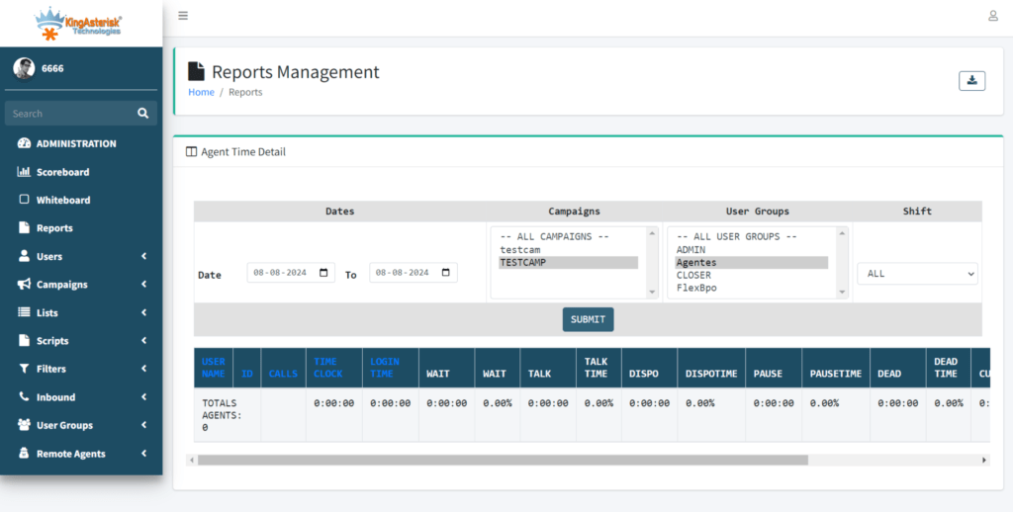1013x512 pixels.
Task: Open Scoreboard from the sidebar
Action: (x=62, y=172)
